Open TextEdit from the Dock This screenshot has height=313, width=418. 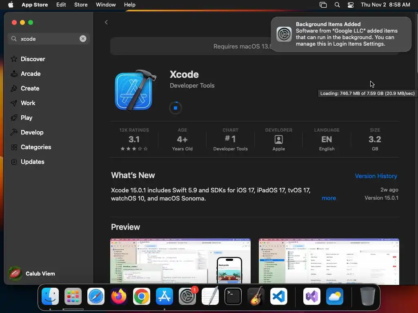(x=210, y=296)
